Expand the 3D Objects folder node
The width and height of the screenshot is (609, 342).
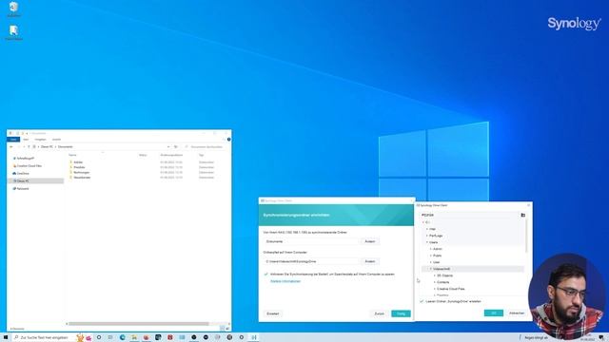coord(435,275)
